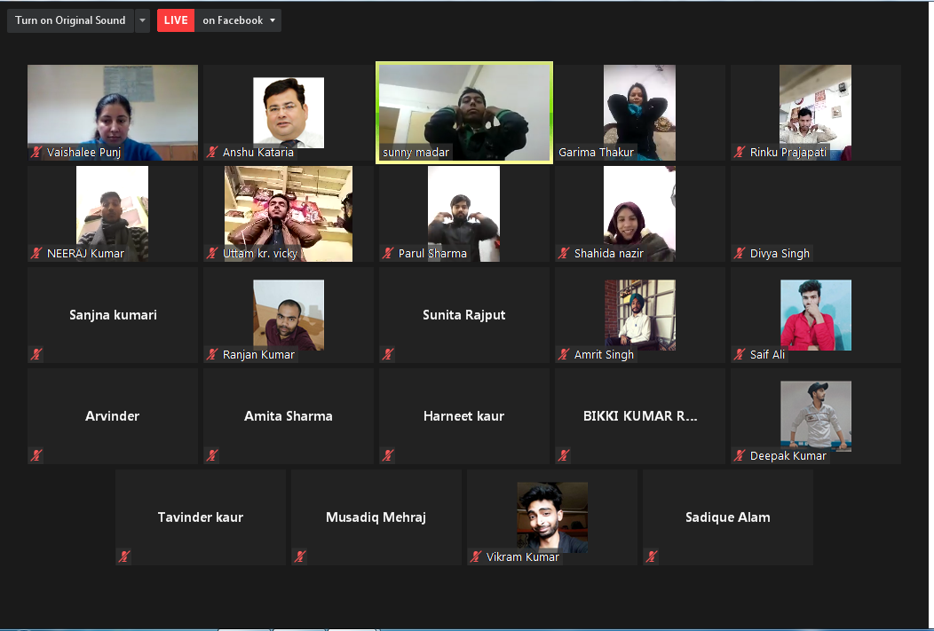Click muted mic icon in Sunita Rajput tile

pyautogui.click(x=388, y=354)
